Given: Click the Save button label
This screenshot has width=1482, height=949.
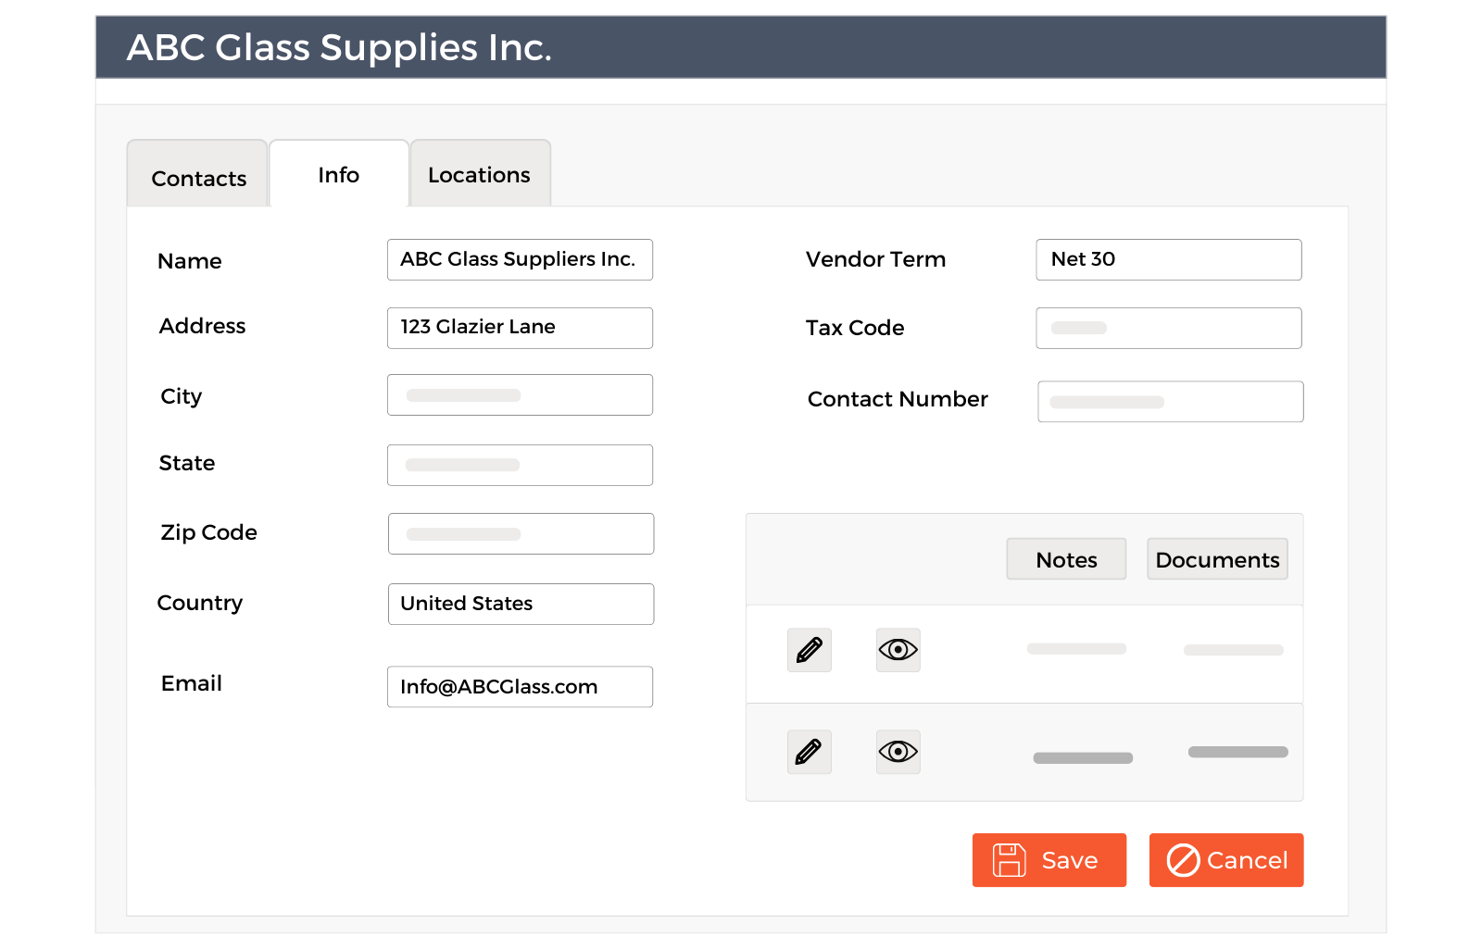Looking at the screenshot, I should click(x=1070, y=860).
